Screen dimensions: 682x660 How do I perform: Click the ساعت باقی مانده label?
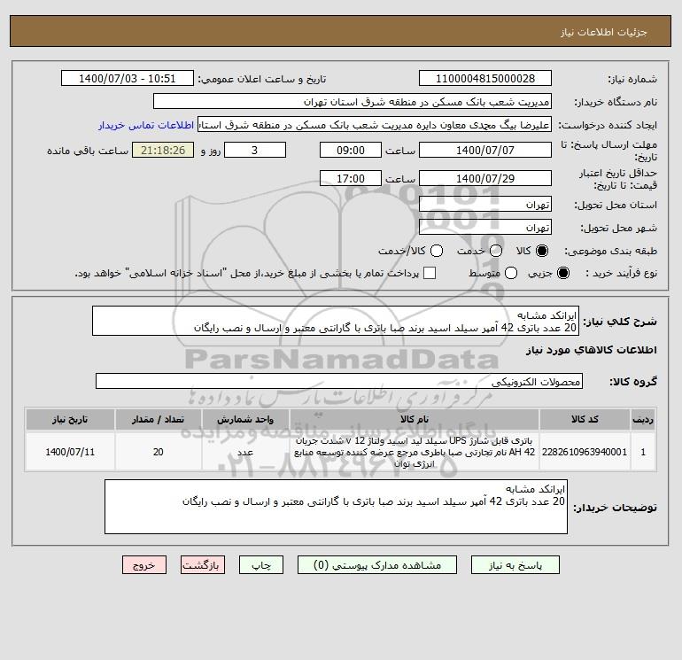pos(88,151)
